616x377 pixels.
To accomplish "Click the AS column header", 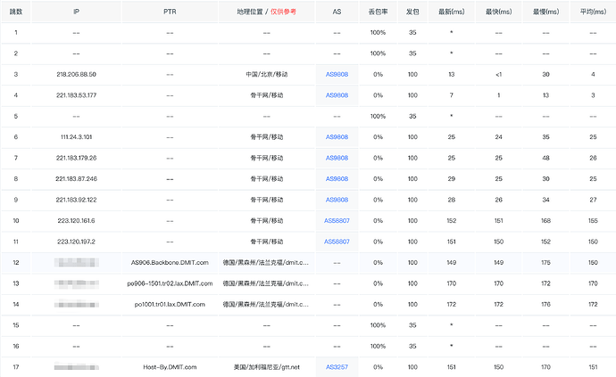I will [337, 12].
